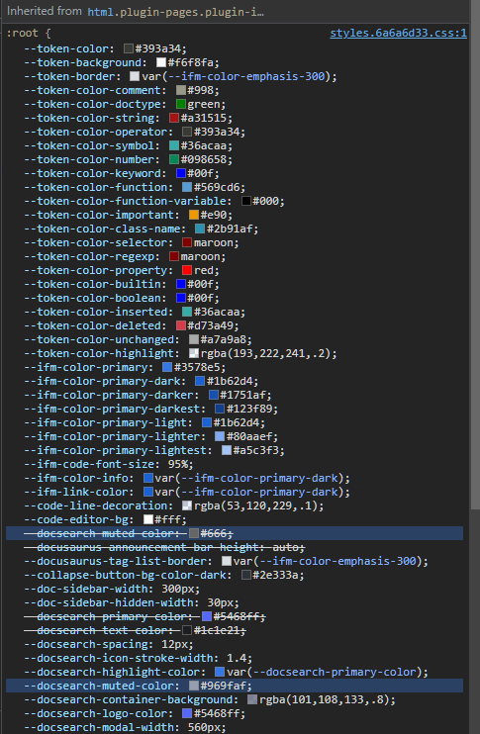
Task: Click the green swatch for --token-color-doctype
Action: pyautogui.click(x=181, y=104)
